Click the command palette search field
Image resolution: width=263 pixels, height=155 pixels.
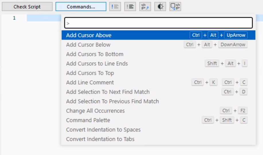tap(158, 23)
